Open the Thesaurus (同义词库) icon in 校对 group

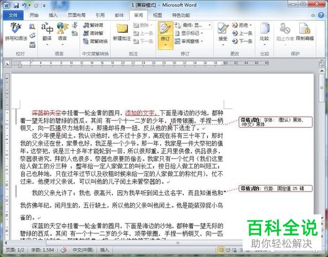[x=32, y=35]
